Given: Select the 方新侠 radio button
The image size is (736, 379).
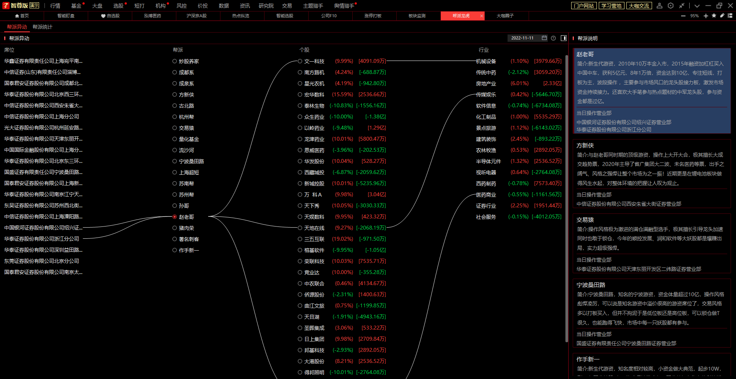Looking at the screenshot, I should [x=174, y=95].
